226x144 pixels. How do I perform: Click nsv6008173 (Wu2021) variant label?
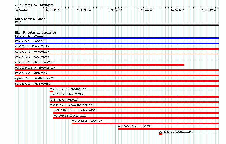[64, 100]
